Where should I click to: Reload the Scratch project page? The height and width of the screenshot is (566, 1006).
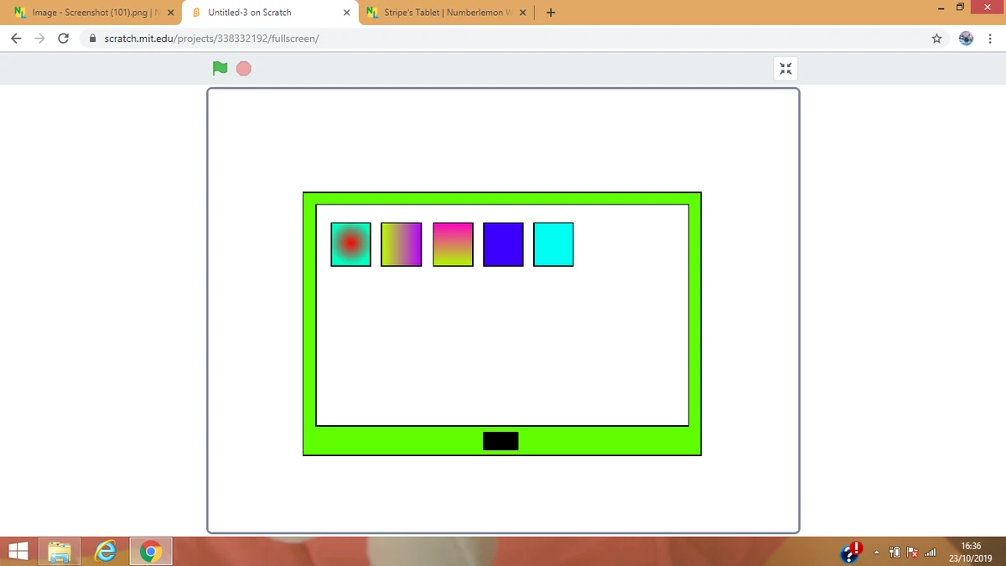point(63,38)
